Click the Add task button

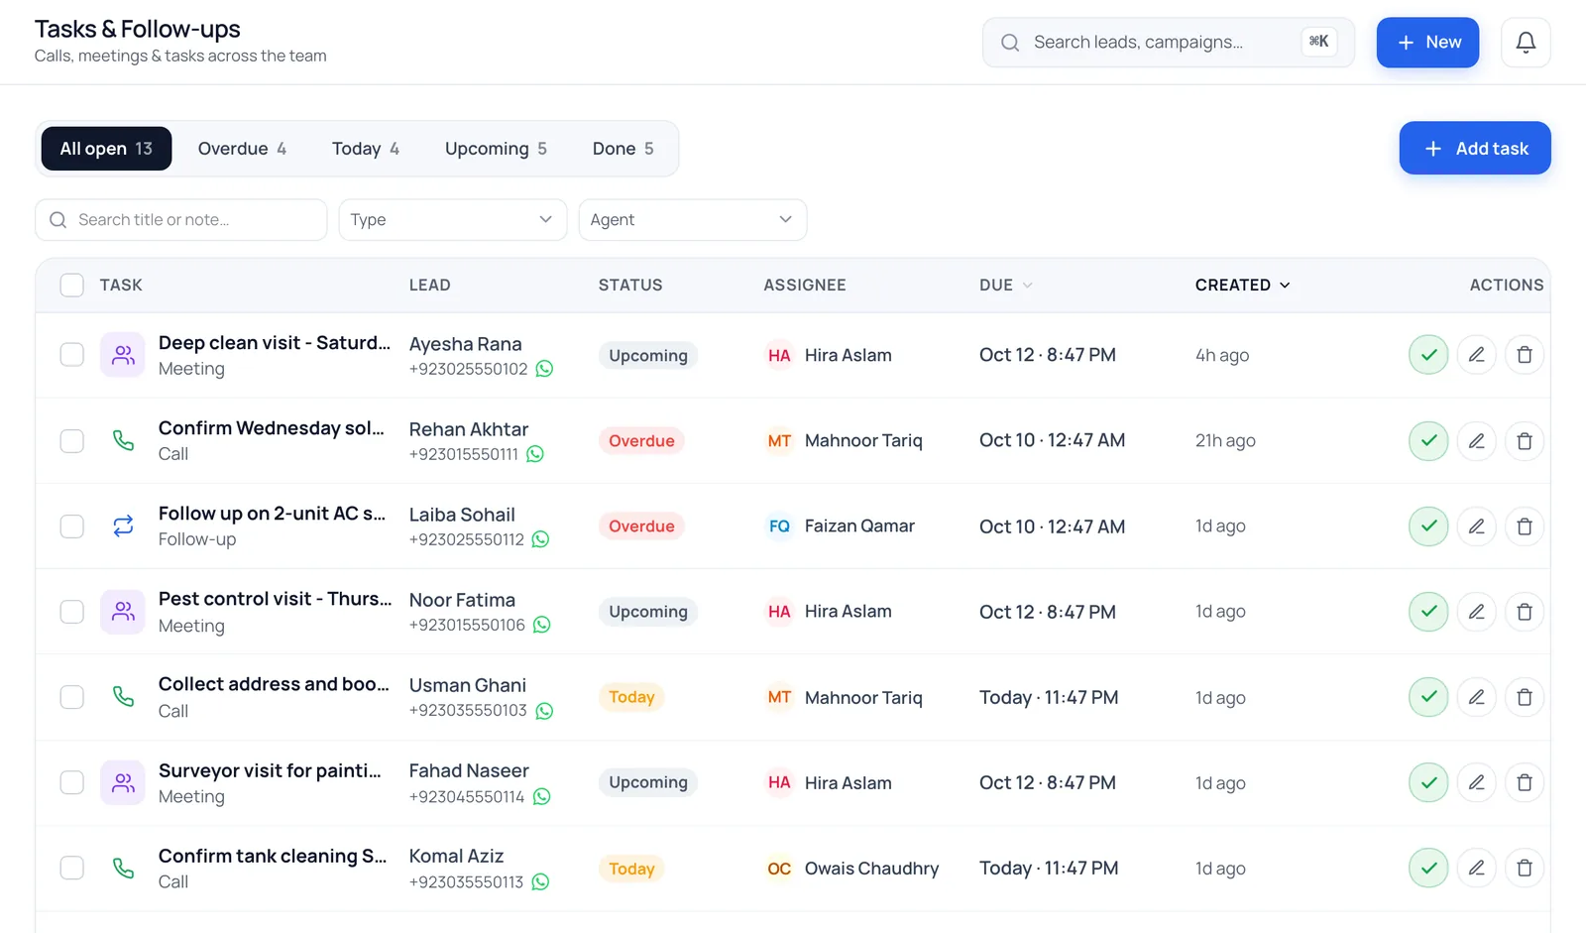point(1475,148)
